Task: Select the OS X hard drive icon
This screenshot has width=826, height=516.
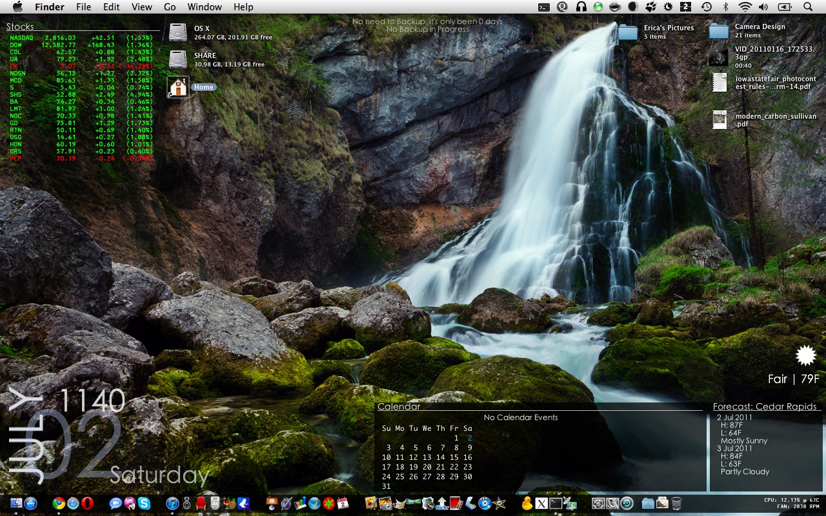Action: (x=178, y=32)
